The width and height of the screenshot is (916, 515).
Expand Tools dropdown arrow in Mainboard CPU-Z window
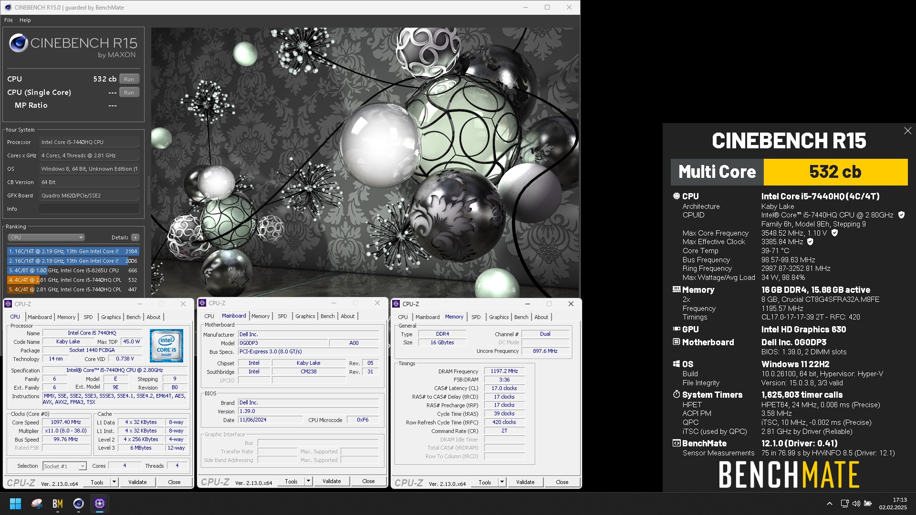308,481
